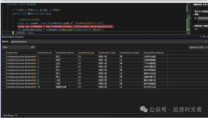This screenshot has width=208, height=118.
Task: Open the Export to CSV dropdown arrow
Action: point(207,47)
